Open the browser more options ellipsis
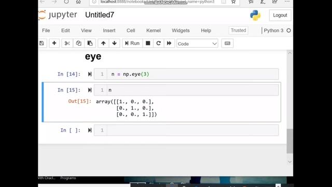This screenshot has height=187, width=332. tap(287, 2)
